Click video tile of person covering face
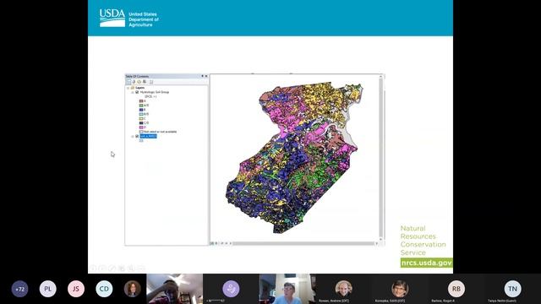 (175, 289)
